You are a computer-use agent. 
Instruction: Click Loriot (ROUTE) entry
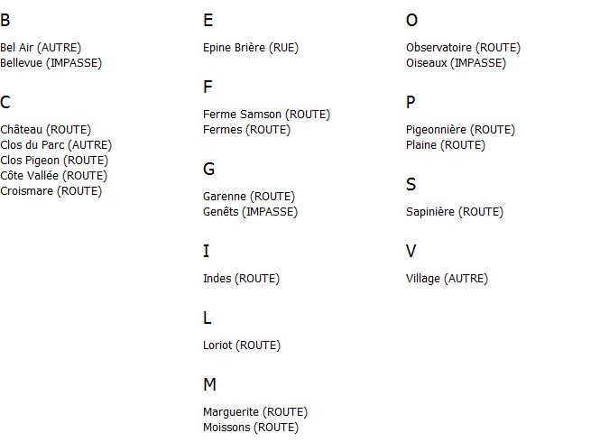(242, 345)
